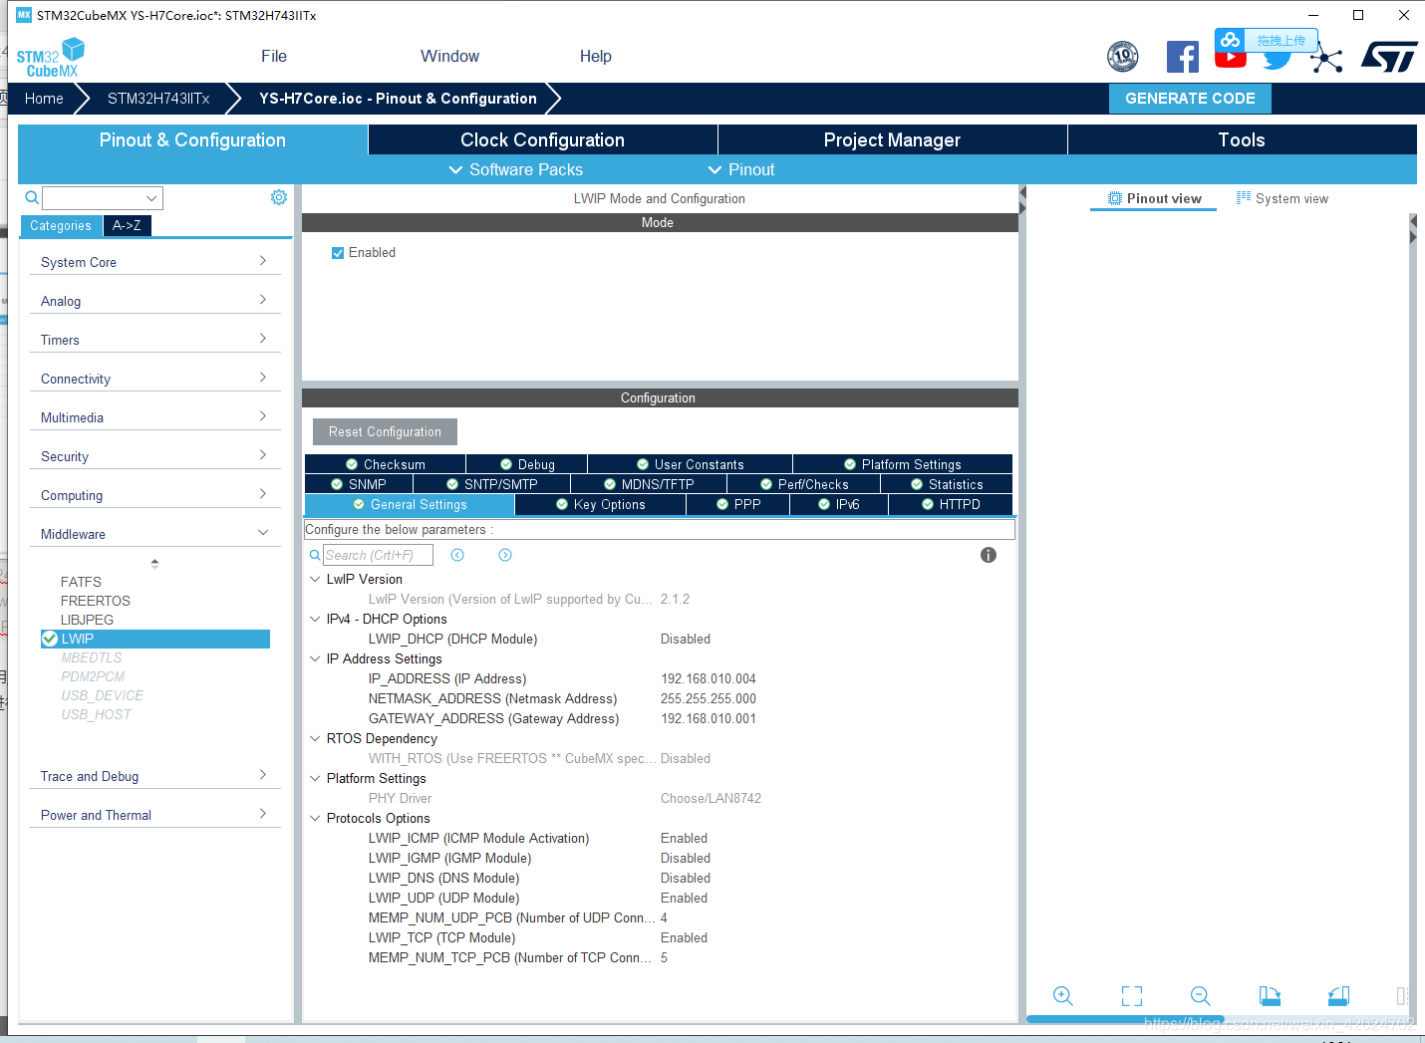Open the Window menu
Screen dimensions: 1425x1043
(x=449, y=57)
